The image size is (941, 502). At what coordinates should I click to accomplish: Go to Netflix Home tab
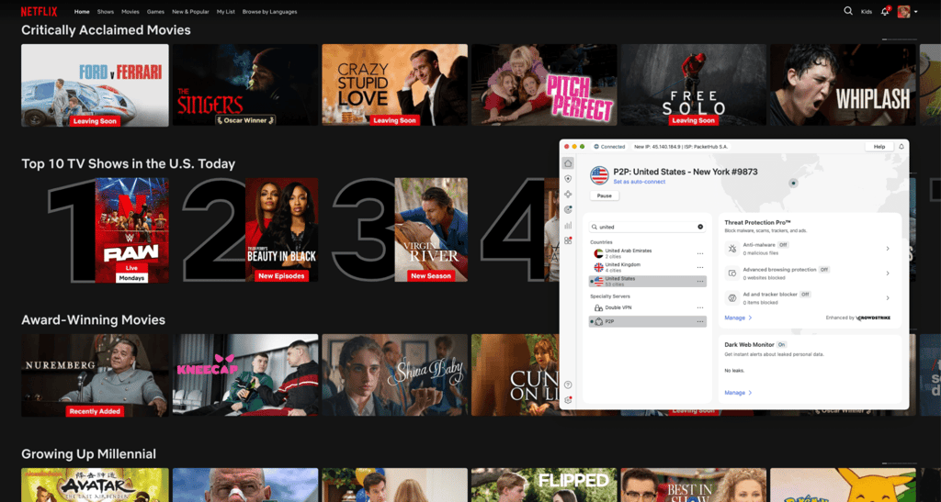click(x=82, y=11)
